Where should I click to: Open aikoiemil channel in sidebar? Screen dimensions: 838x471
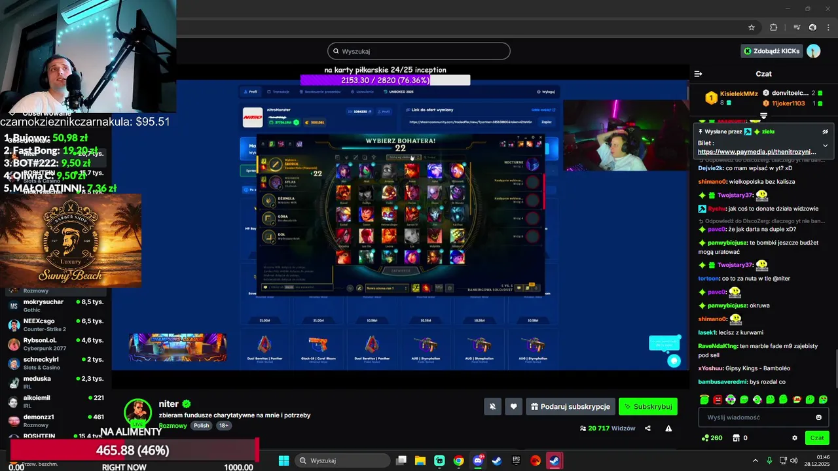point(56,401)
